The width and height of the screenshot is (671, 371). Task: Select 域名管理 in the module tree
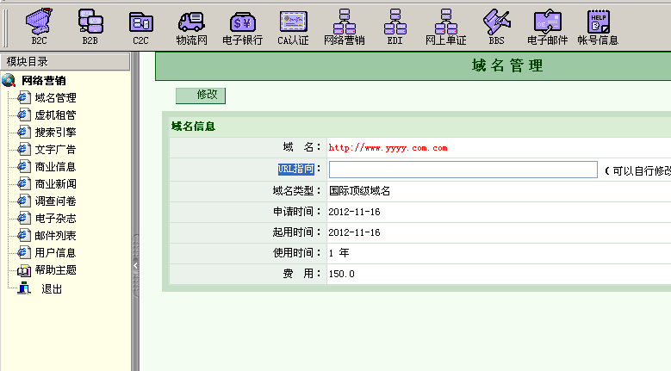pos(56,98)
